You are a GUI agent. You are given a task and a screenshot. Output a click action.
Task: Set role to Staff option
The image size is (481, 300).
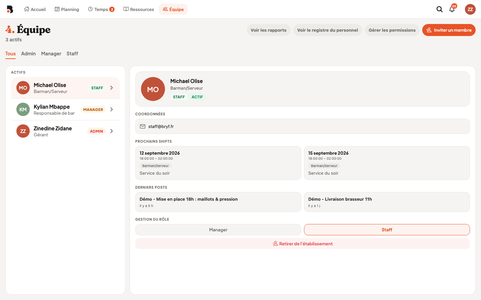point(387,230)
